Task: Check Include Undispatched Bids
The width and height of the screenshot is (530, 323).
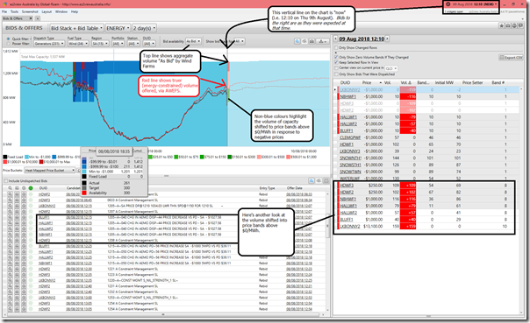Action: 5,181
